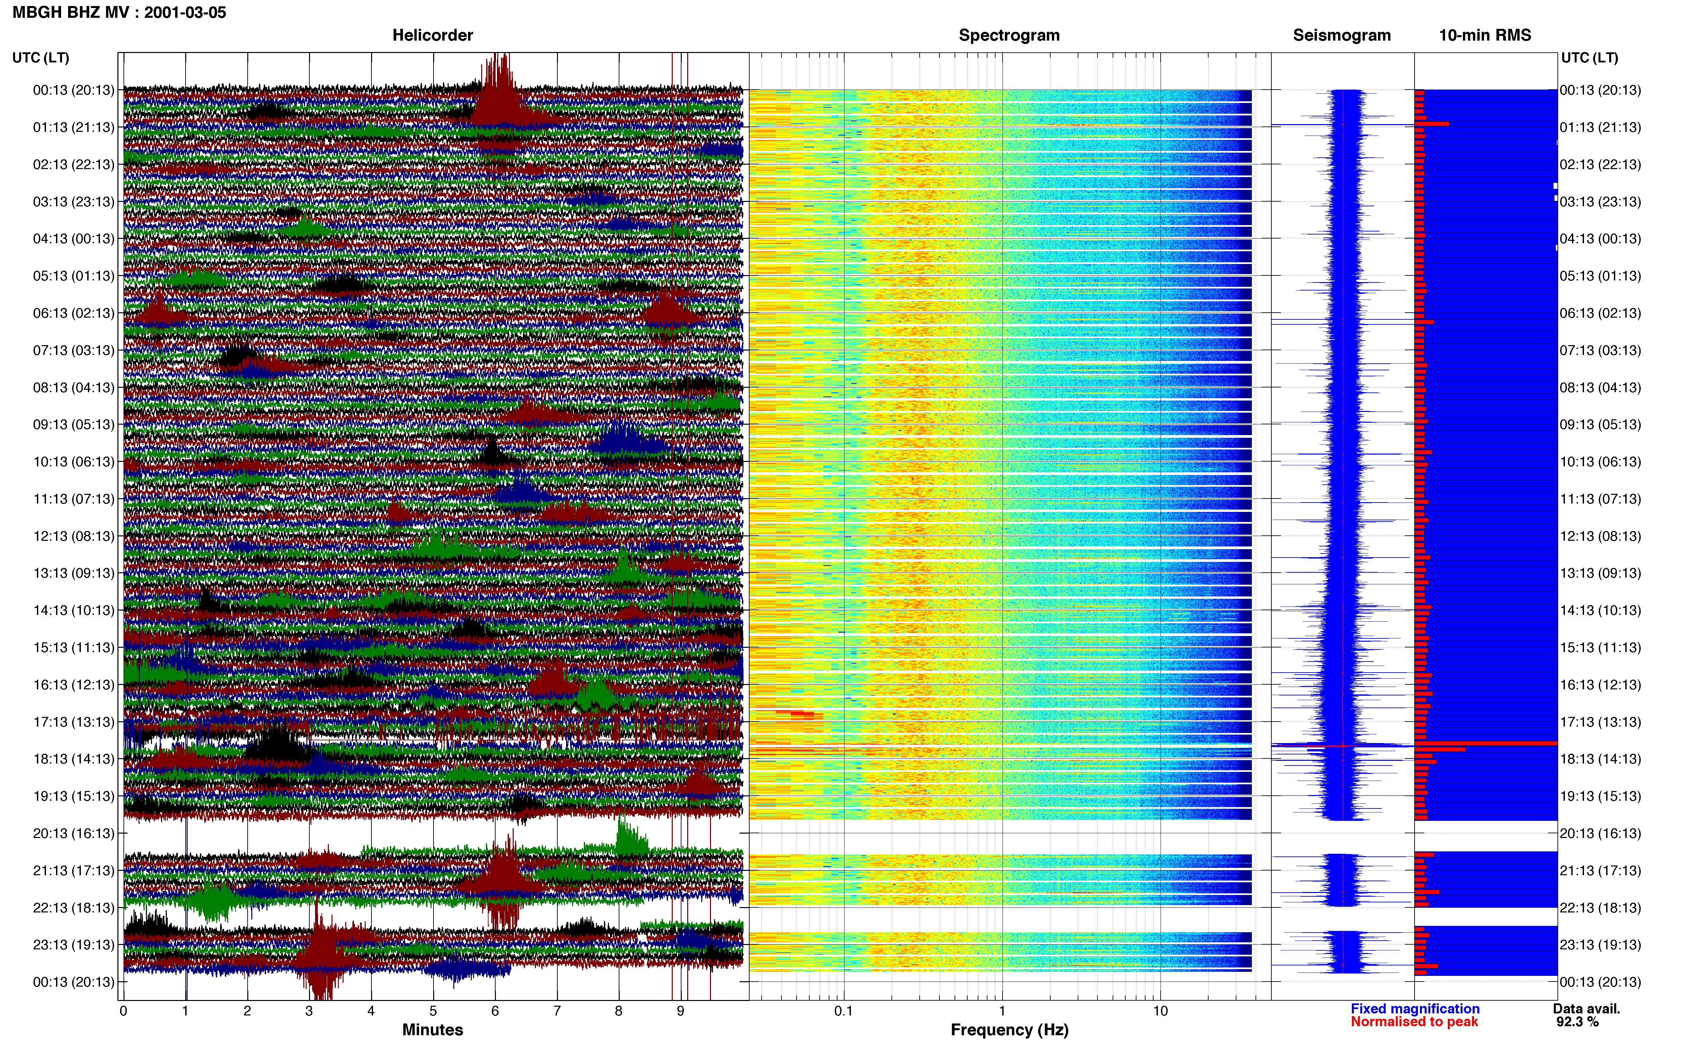The width and height of the screenshot is (1684, 1053).
Task: Click left-axis time label '02:13 (22:13)'
Action: click(74, 164)
